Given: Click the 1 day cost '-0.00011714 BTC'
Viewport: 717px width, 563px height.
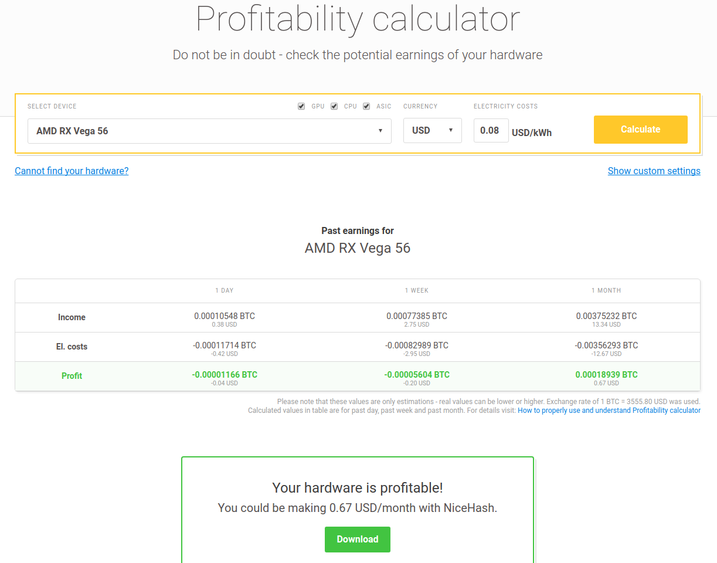Looking at the screenshot, I should click(x=225, y=345).
